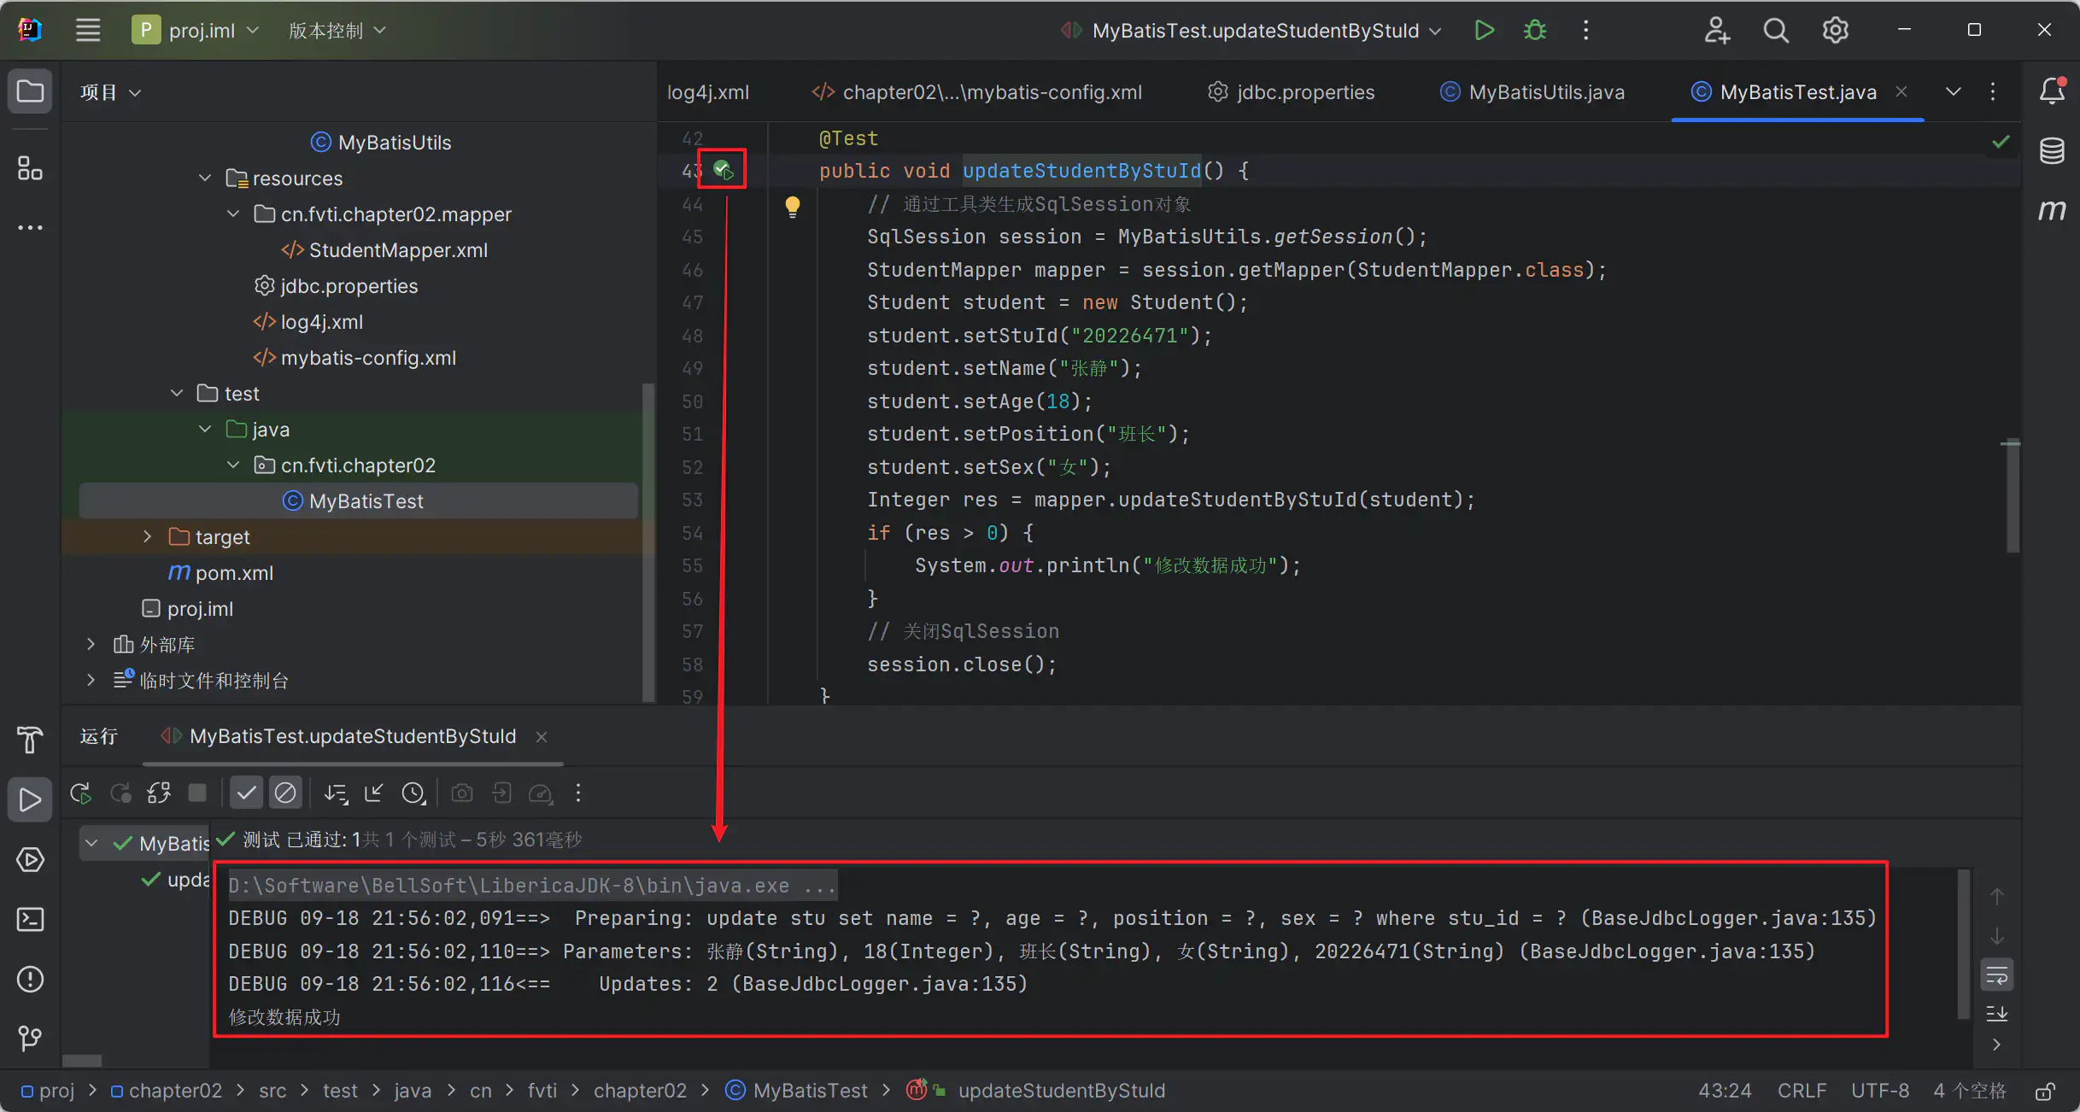Click project tree vertical scrollbar

[x=648, y=542]
